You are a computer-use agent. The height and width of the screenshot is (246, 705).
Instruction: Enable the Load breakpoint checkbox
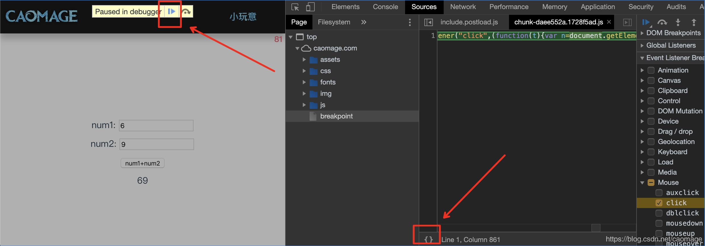coord(651,162)
